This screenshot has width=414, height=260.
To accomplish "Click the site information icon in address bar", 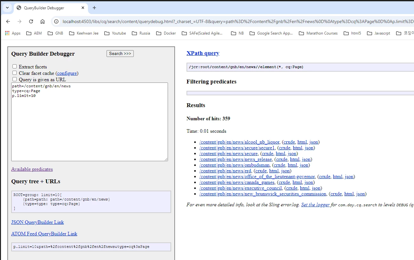I will click(x=56, y=21).
